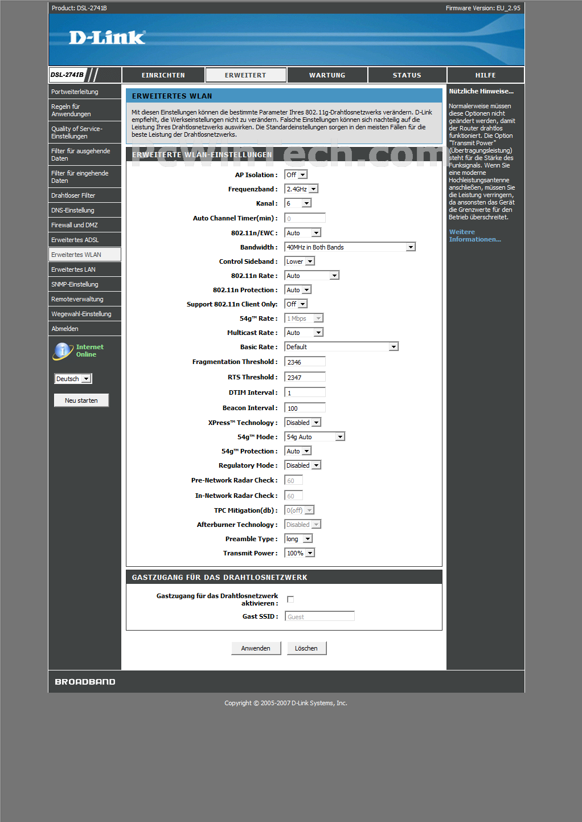Open Quality of Service-Einstellungen

tap(85, 133)
